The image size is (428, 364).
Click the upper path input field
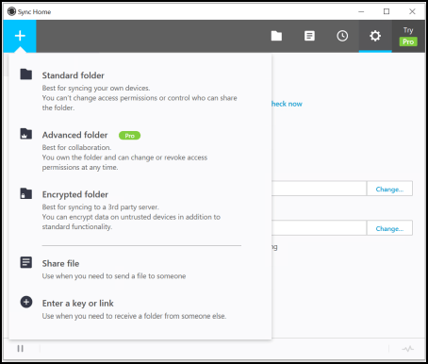319,189
